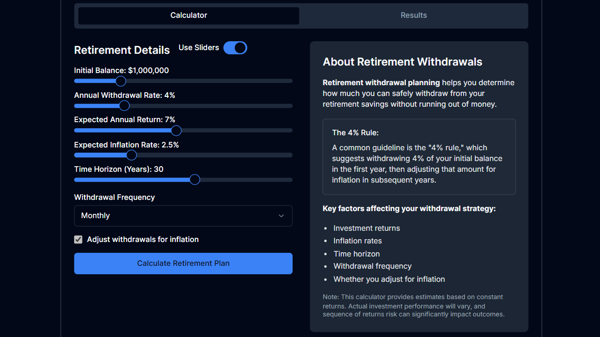Click "The 4% Rule" info box
Image resolution: width=600 pixels, height=337 pixels.
tap(419, 157)
